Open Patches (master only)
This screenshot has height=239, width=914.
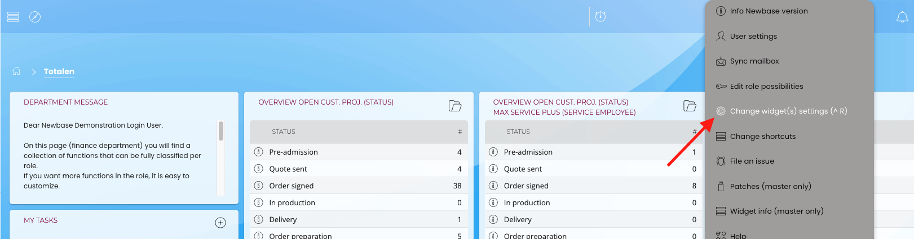[771, 186]
